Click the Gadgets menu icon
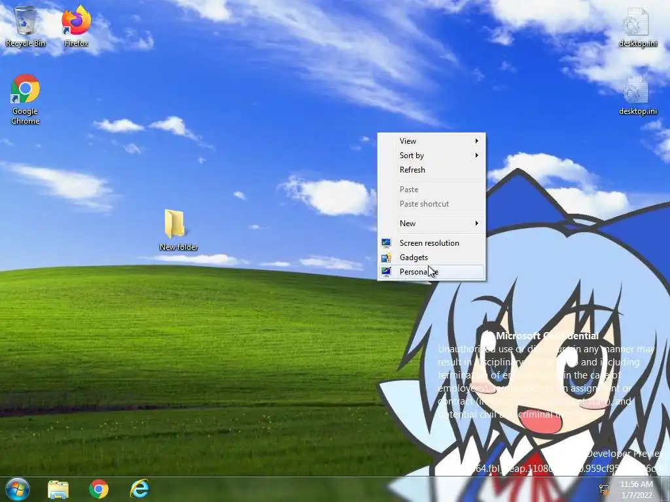The width and height of the screenshot is (670, 502). (x=386, y=258)
